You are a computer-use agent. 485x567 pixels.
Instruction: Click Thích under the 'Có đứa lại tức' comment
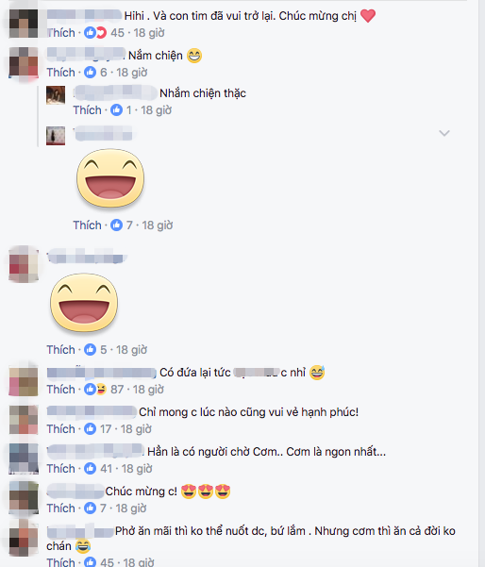pos(60,390)
